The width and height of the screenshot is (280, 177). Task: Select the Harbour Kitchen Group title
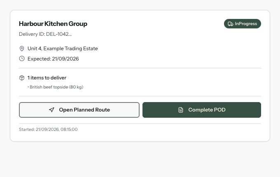53,24
